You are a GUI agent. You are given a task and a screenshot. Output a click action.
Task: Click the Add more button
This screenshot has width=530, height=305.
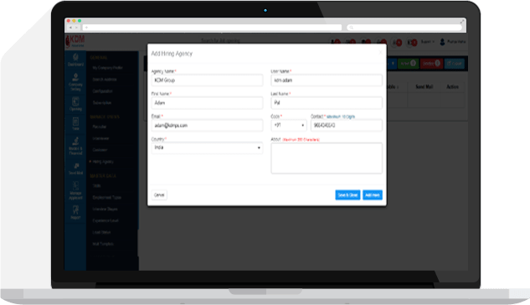tap(373, 195)
